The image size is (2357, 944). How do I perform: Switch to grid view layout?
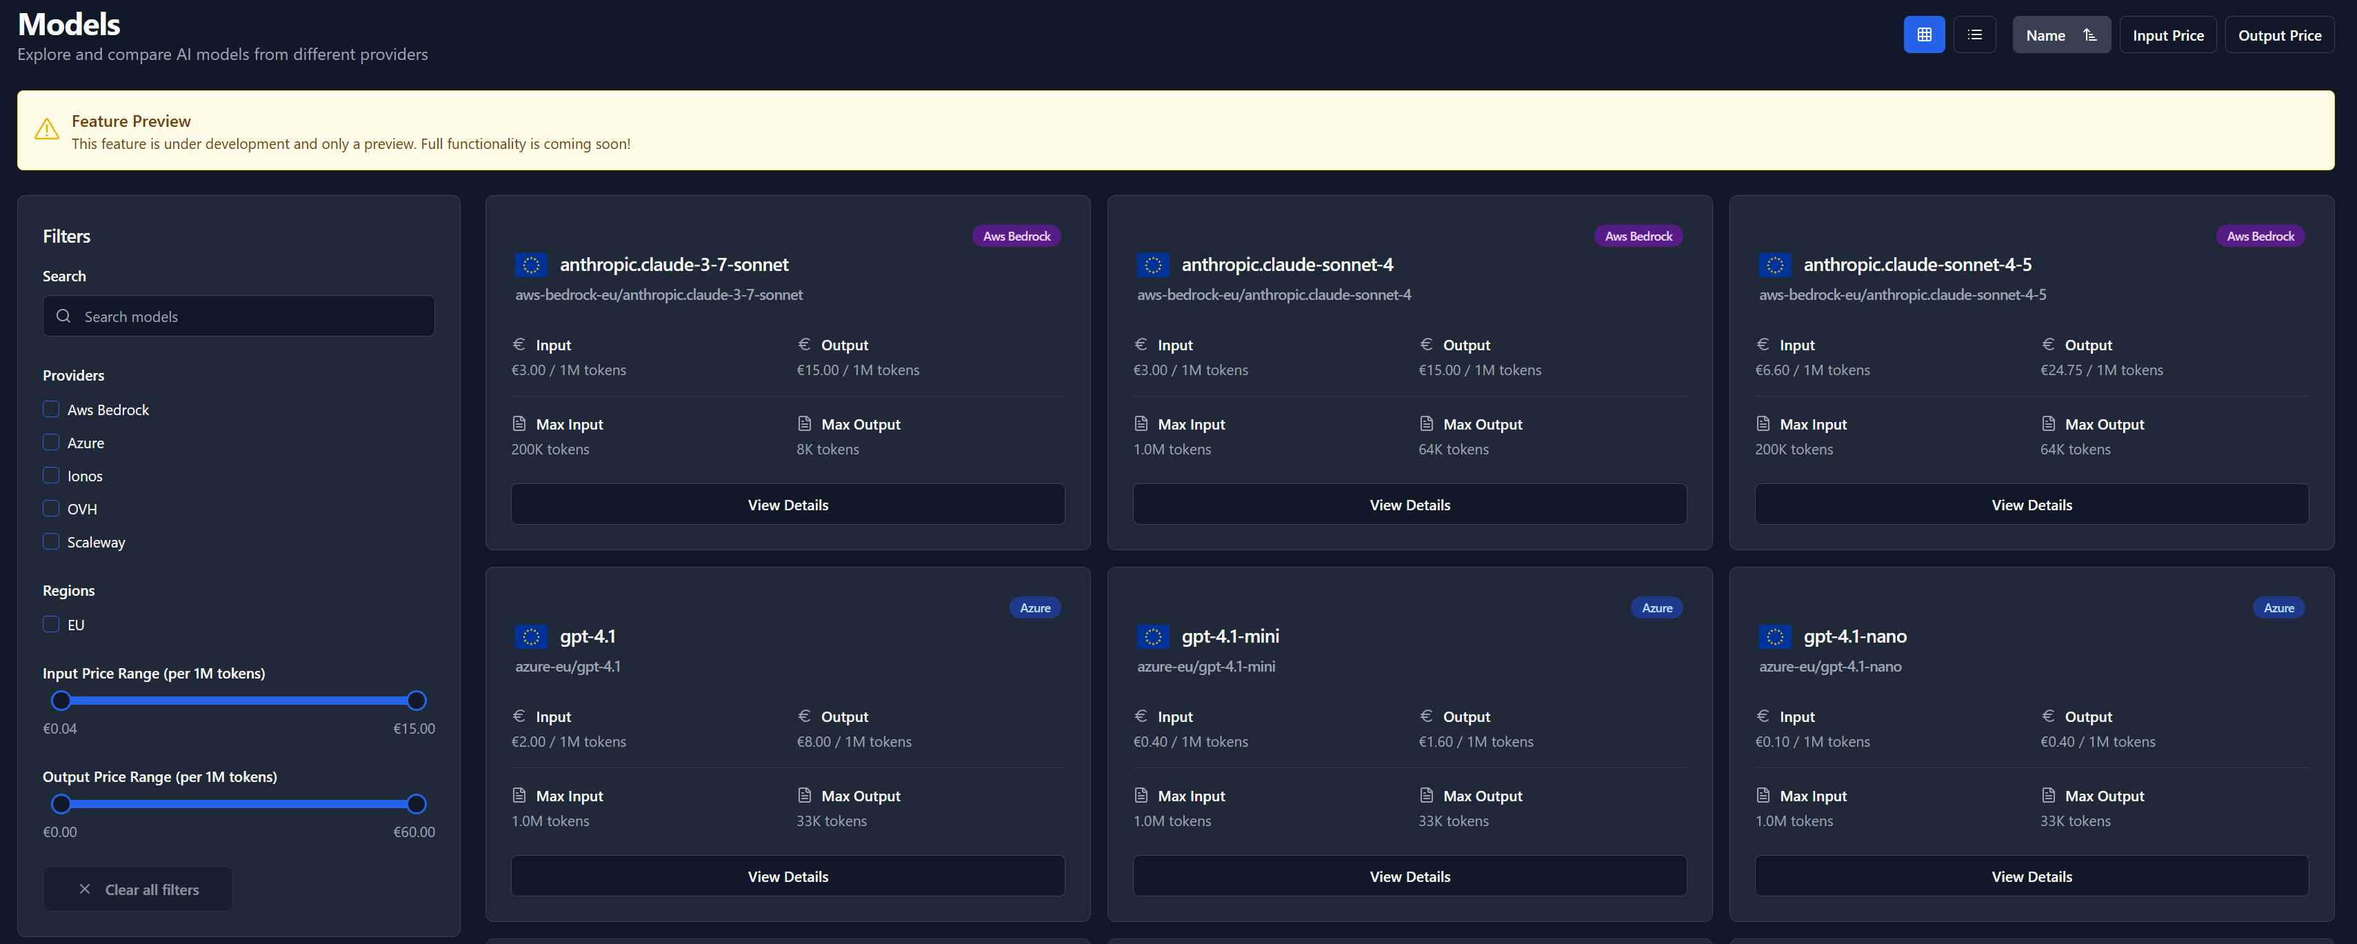point(1923,34)
